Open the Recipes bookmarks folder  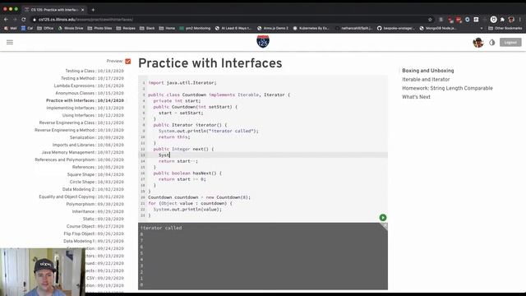point(126,28)
